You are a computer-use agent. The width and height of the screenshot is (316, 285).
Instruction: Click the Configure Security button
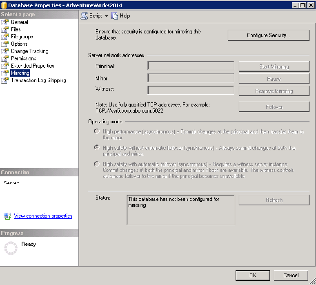(x=268, y=35)
